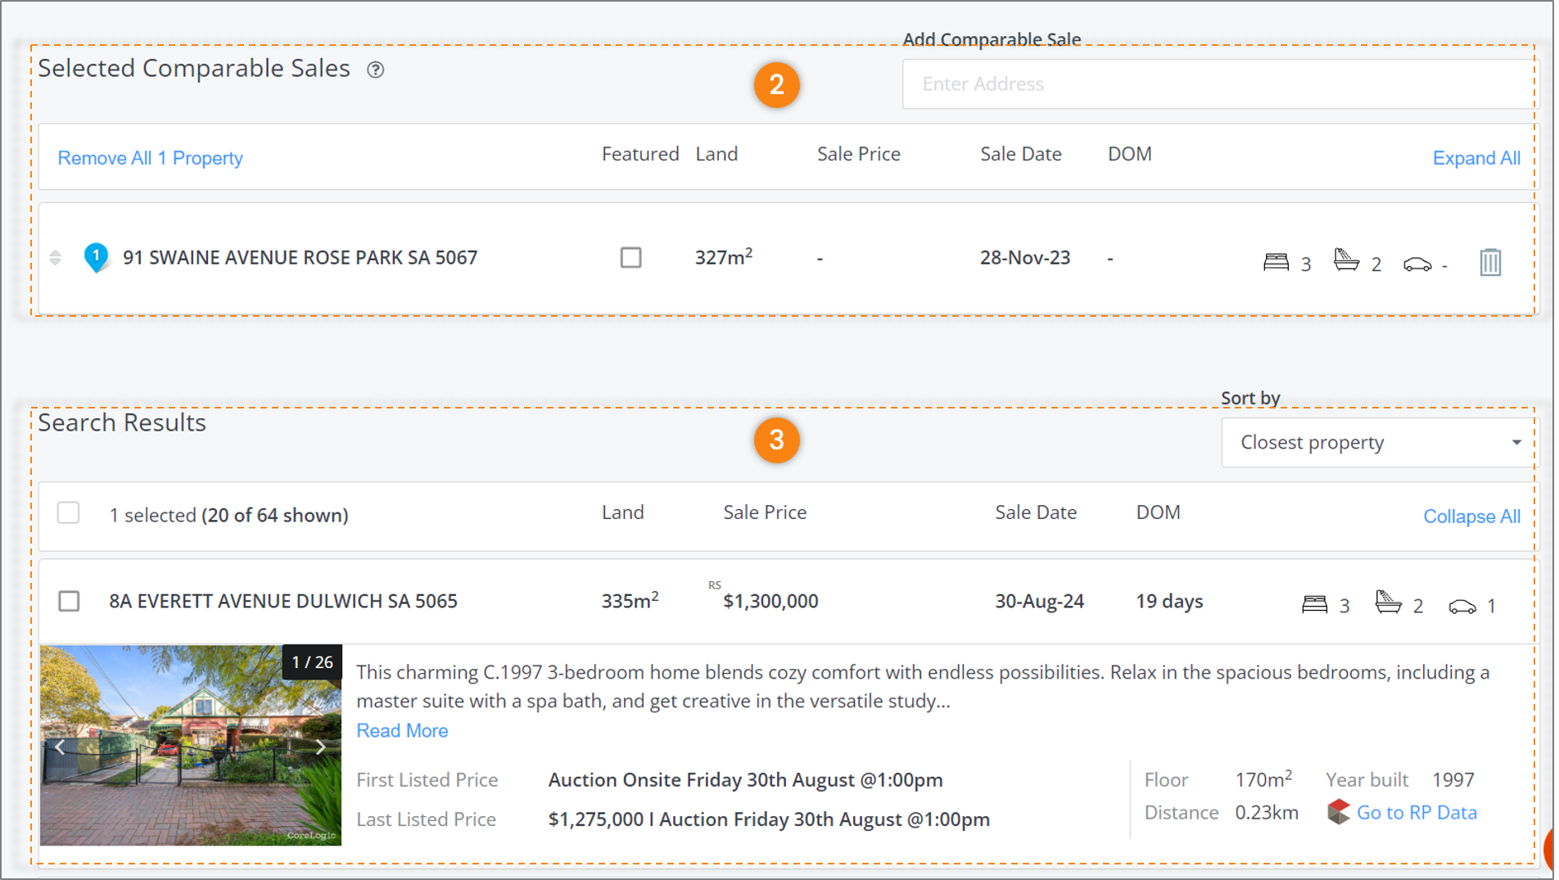Click the RP Data logo icon

coord(1339,812)
